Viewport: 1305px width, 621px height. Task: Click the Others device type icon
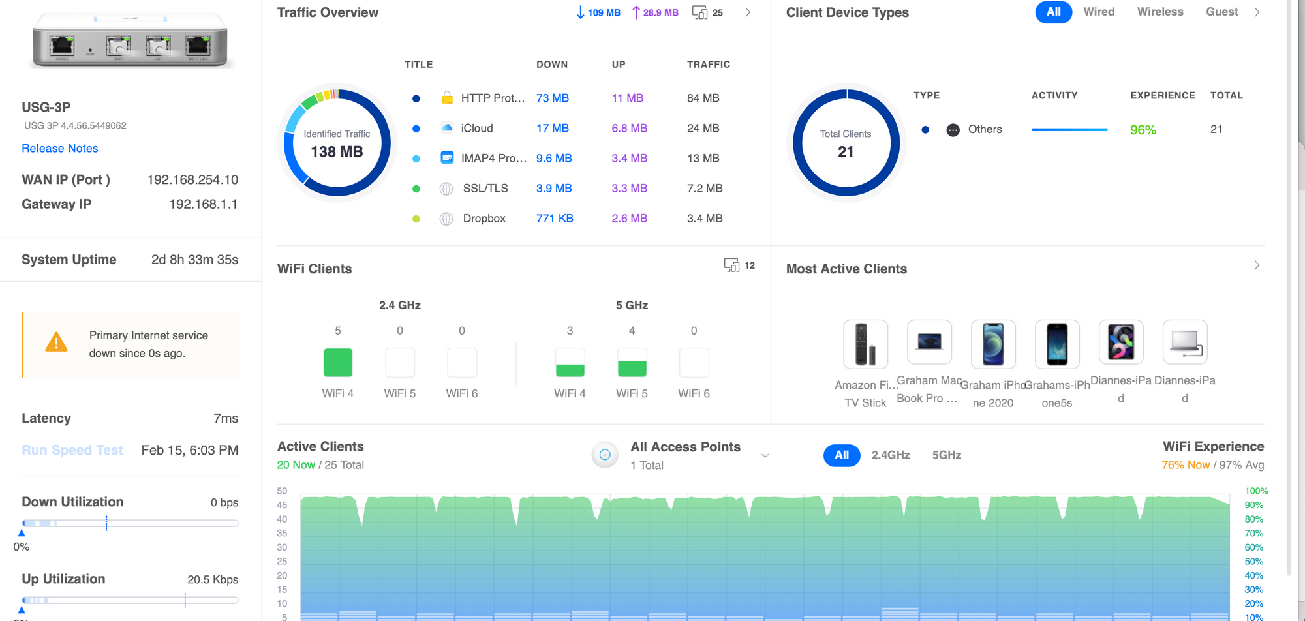(x=953, y=130)
